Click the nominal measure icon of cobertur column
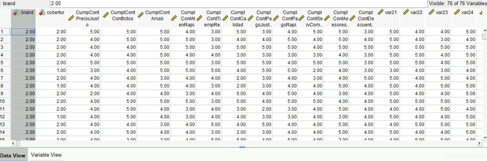Viewport: 487px width, 161px height. coord(42,12)
